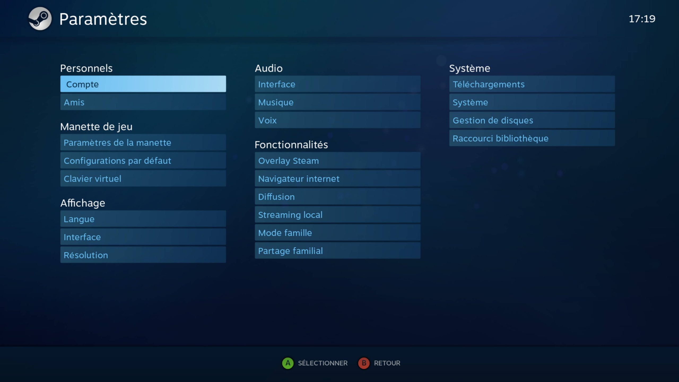Press A to Sélectionner
Image resolution: width=679 pixels, height=382 pixels.
pyautogui.click(x=288, y=363)
